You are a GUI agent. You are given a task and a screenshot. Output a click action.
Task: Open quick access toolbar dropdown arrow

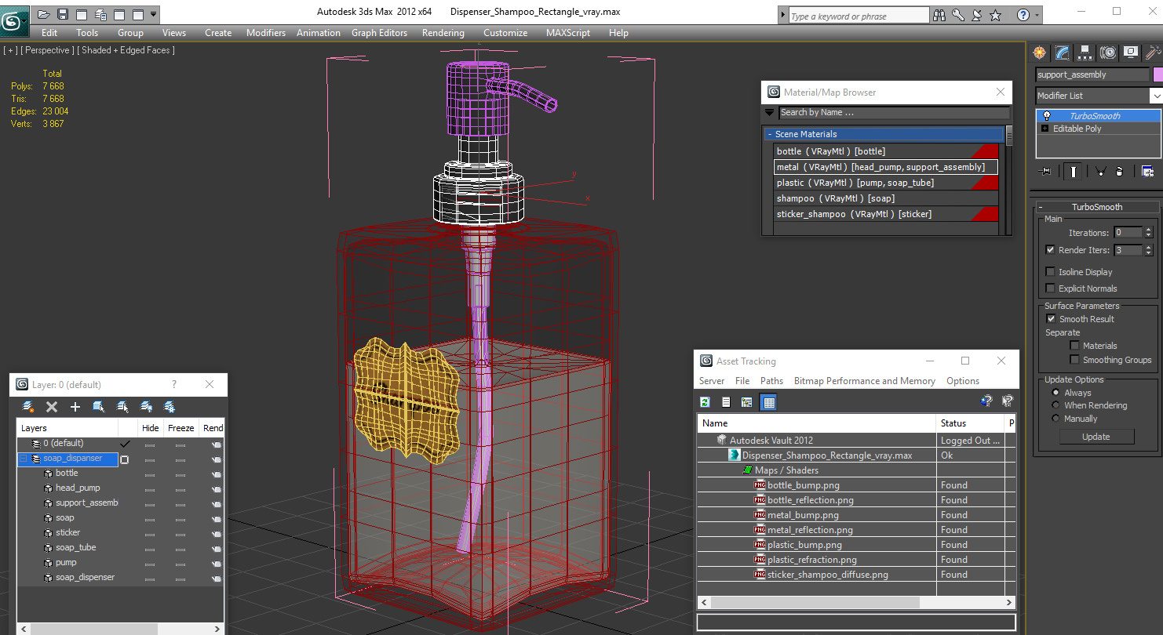click(x=154, y=14)
